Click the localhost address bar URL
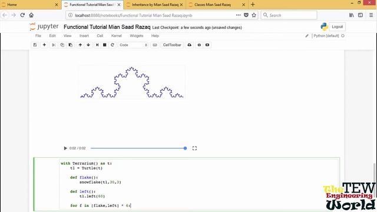 pos(134,15)
